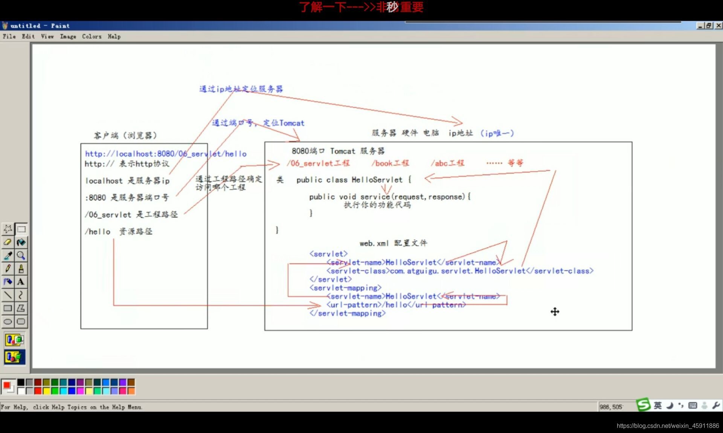The image size is (723, 433).
Task: Toggle the punctuation mode icon in IME bar
Action: (x=681, y=405)
